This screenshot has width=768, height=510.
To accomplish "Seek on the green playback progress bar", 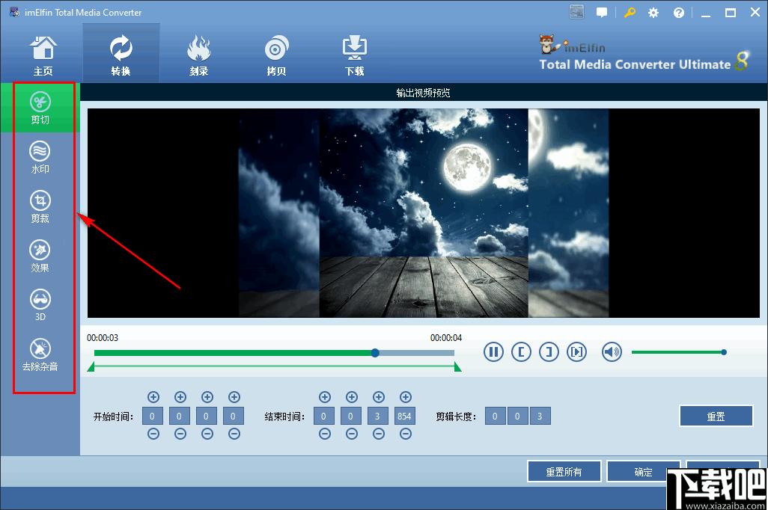I will [274, 353].
